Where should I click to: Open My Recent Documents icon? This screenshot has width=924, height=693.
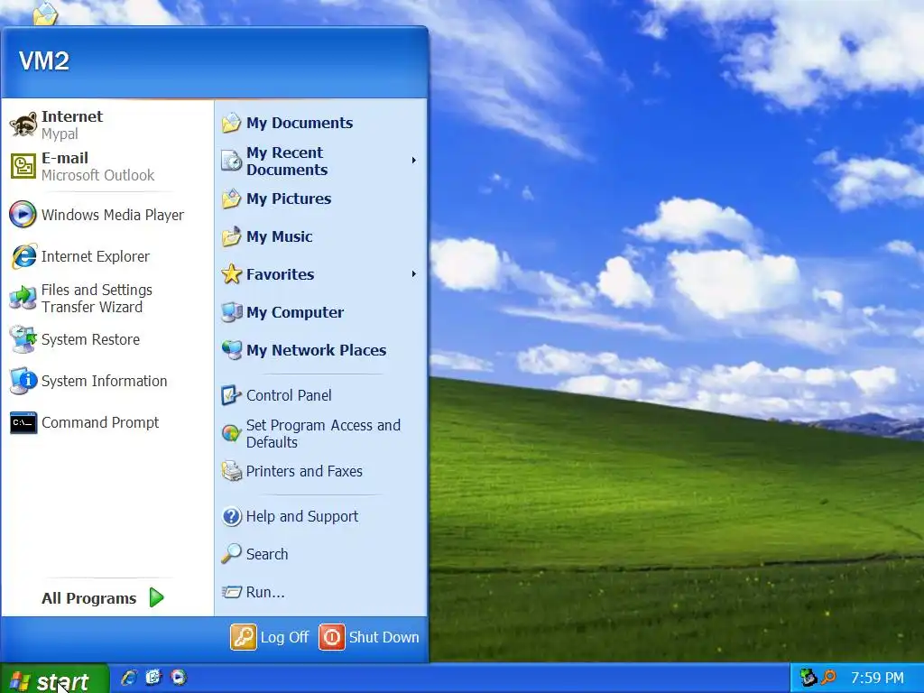point(232,161)
